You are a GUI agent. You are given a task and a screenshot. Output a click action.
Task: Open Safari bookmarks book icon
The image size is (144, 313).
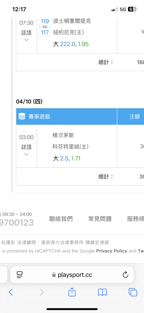[103, 292]
